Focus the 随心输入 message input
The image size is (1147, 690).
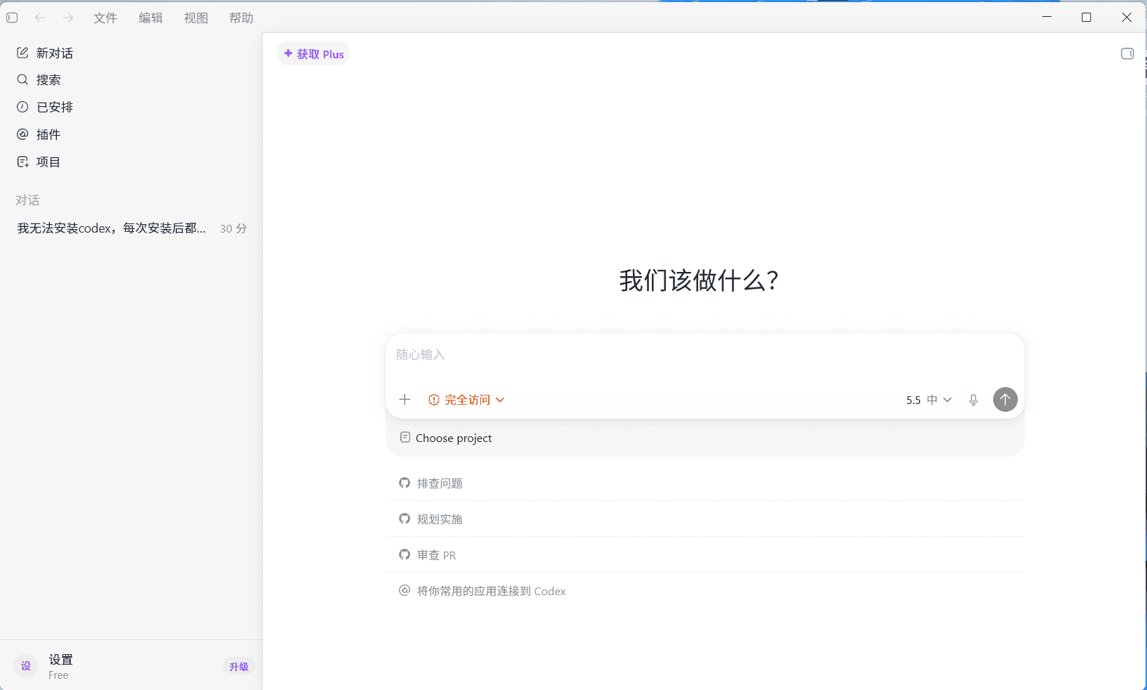pos(704,355)
